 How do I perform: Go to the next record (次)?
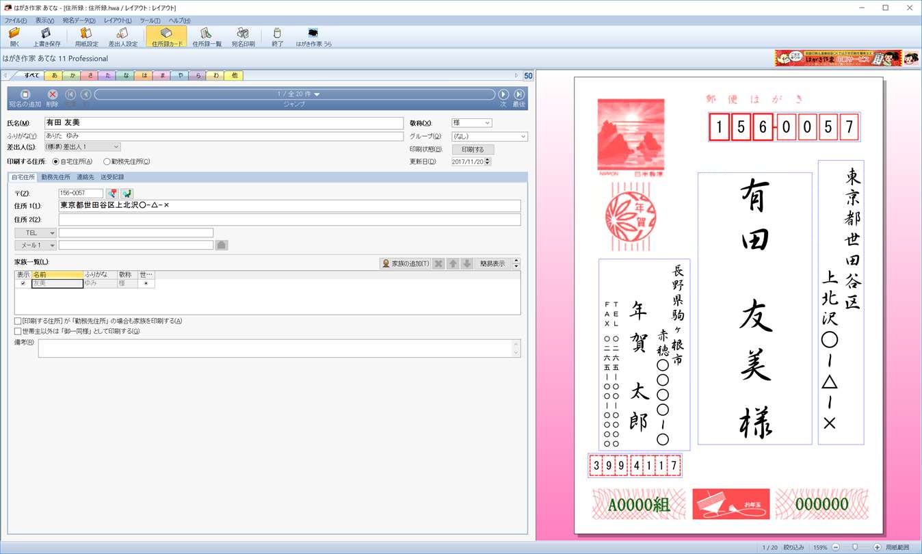503,98
